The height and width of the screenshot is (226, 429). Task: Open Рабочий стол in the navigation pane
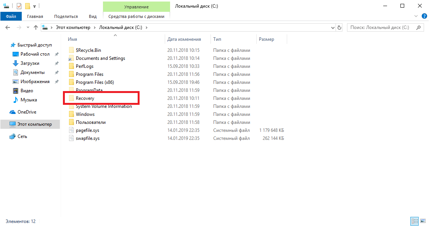(35, 54)
